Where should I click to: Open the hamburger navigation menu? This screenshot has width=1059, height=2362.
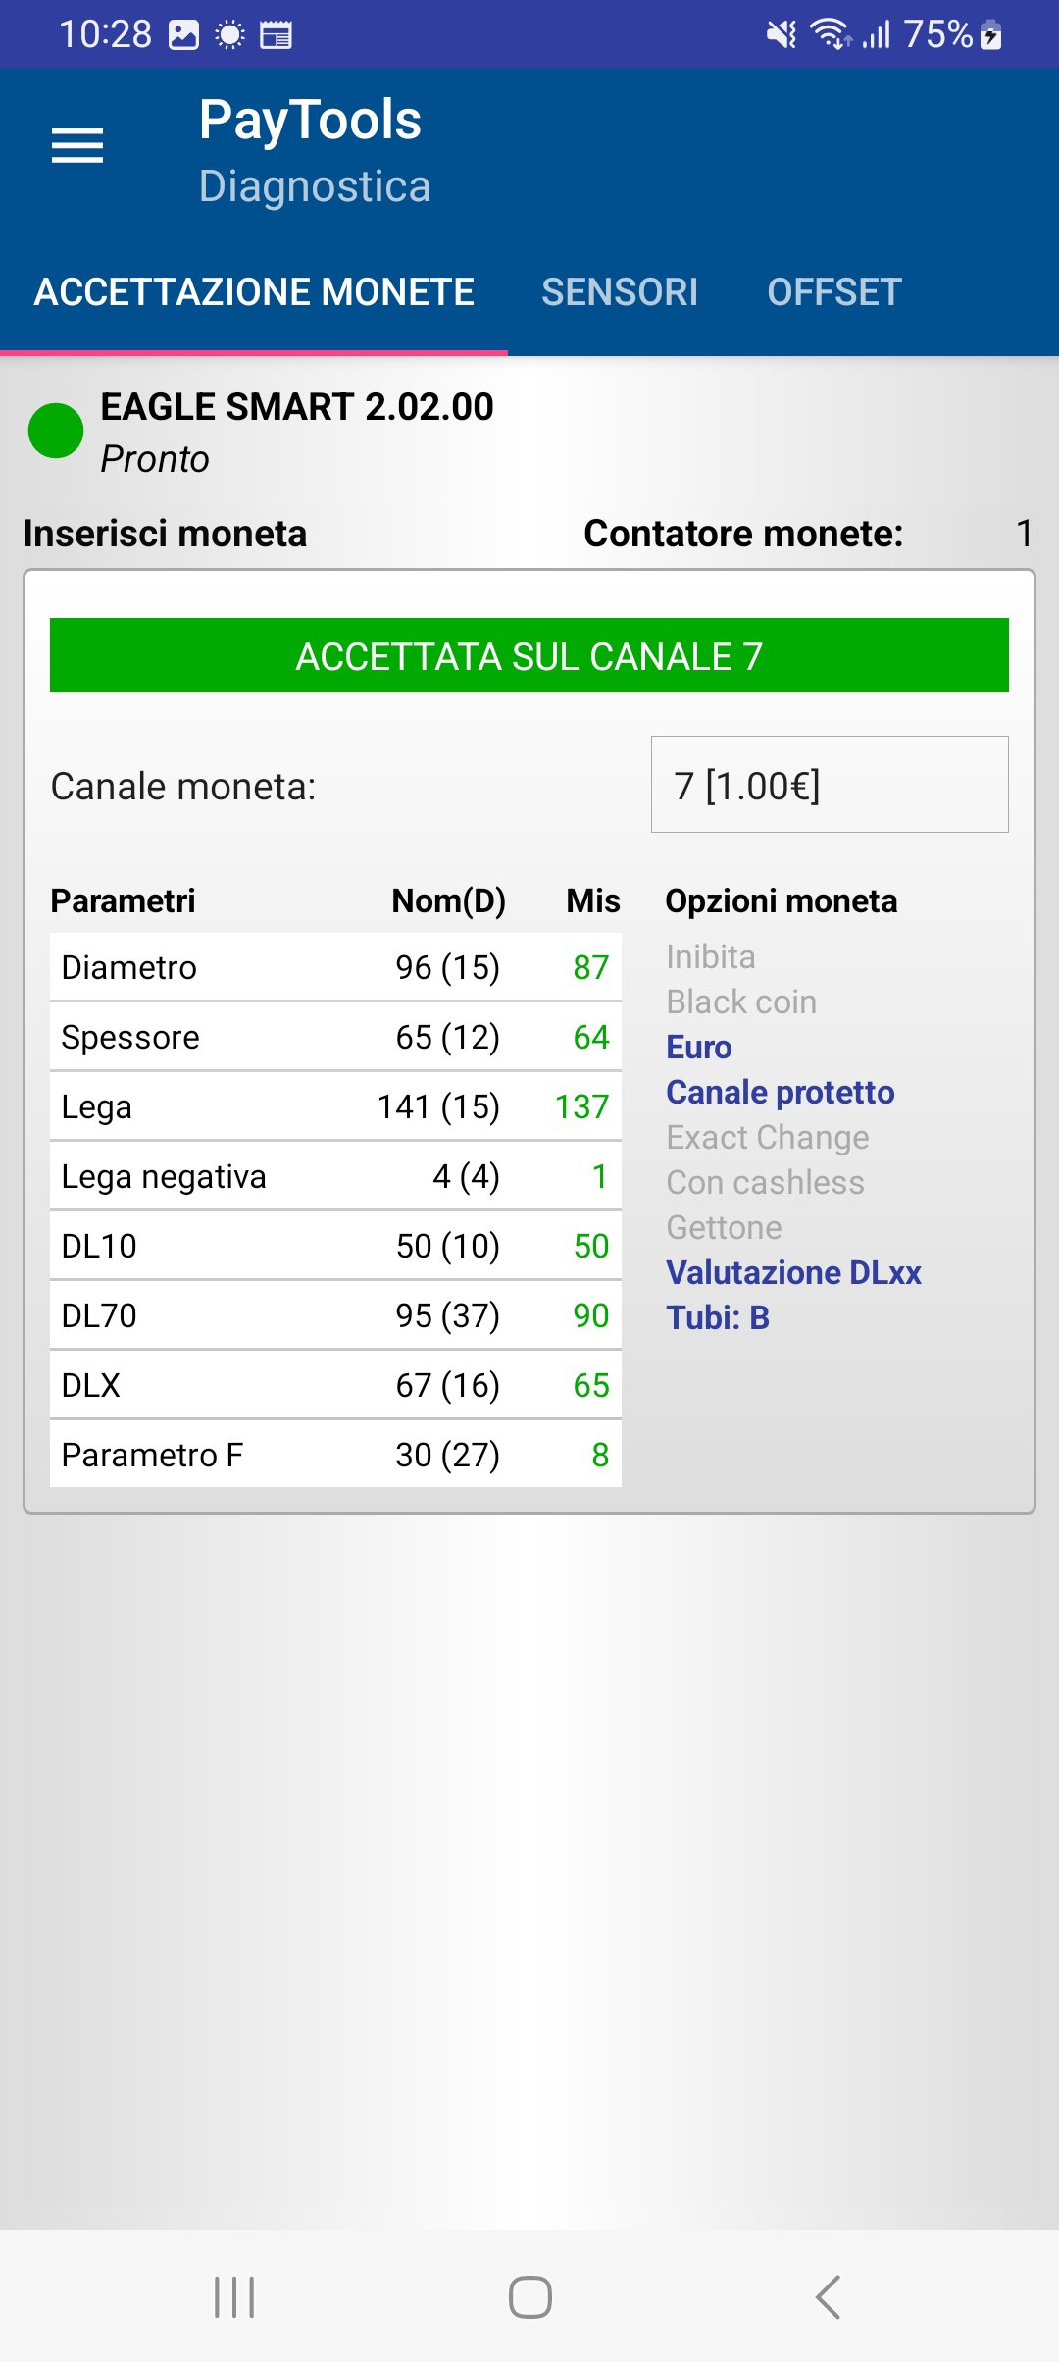click(77, 146)
